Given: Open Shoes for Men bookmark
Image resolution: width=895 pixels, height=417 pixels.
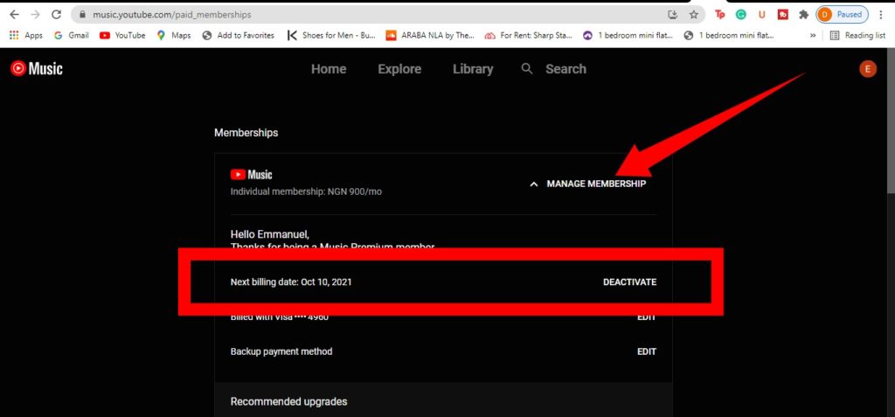Looking at the screenshot, I should tap(331, 36).
